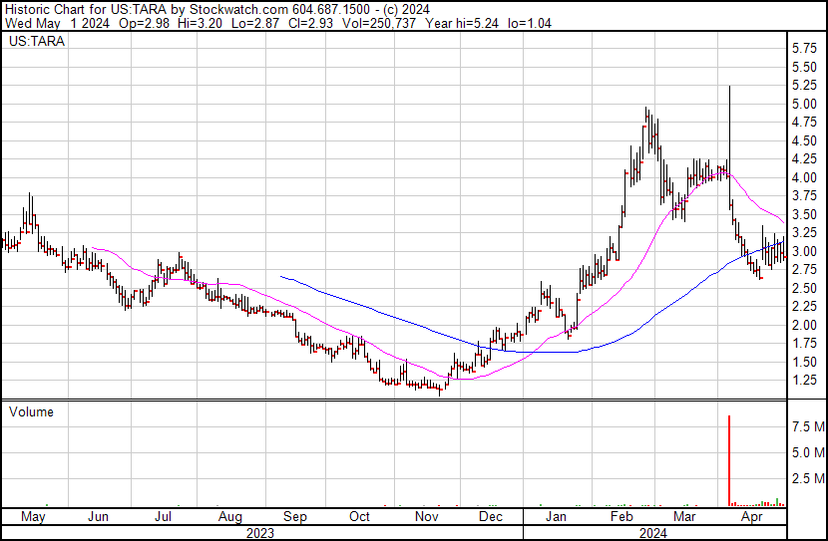Click the 4.00 price axis label
The height and width of the screenshot is (541, 828).
pos(805,177)
